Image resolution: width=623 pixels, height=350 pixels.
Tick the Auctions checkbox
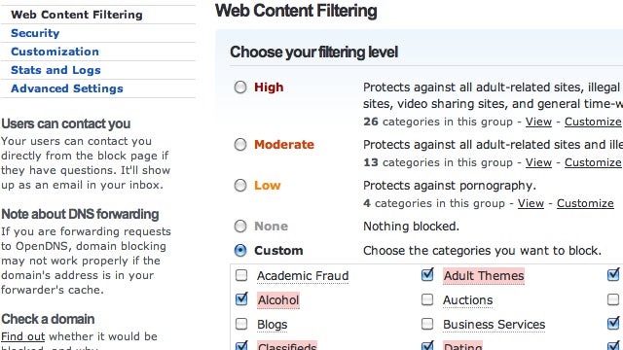427,299
